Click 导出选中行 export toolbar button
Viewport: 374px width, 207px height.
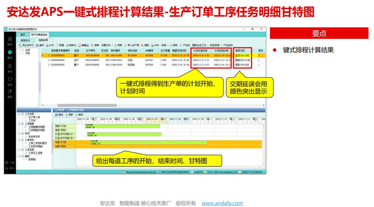pyautogui.click(x=27, y=45)
